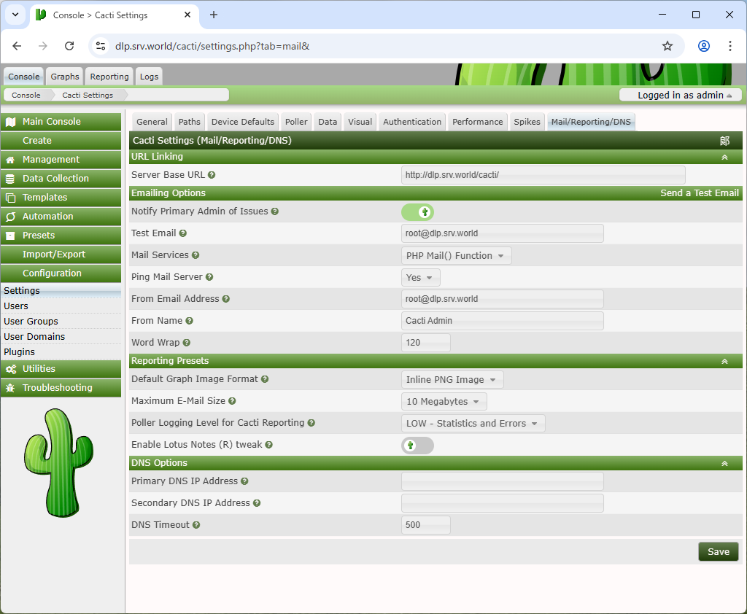Click the Data Collection database icon
The width and height of the screenshot is (747, 614).
(x=10, y=179)
